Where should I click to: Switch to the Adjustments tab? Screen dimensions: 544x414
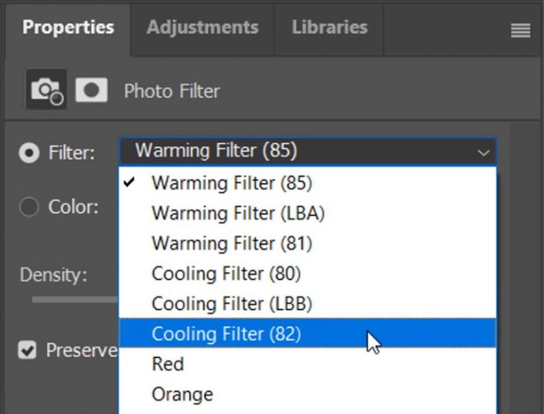tap(202, 27)
